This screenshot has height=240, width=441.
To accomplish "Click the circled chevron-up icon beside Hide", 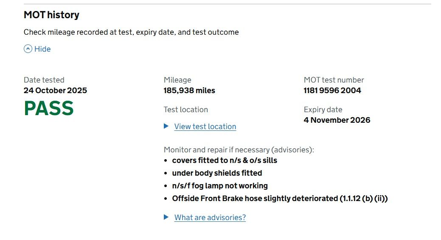I will (28, 49).
